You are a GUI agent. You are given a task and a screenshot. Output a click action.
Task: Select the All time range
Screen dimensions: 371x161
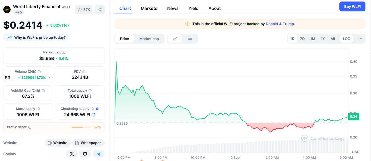point(333,39)
